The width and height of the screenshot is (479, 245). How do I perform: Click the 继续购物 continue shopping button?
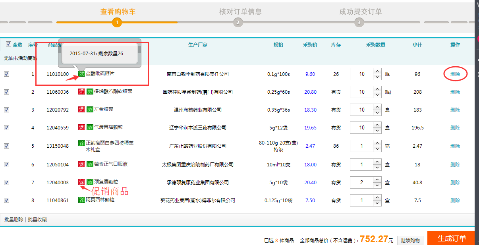[x=410, y=240]
